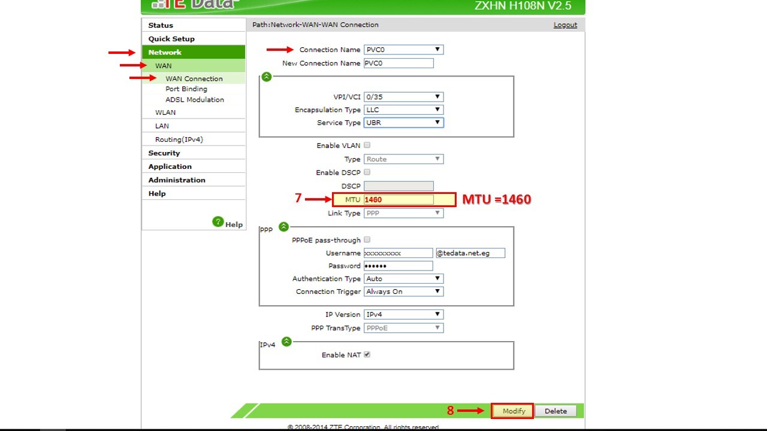Open the Encapsulation Type dropdown

(403, 110)
